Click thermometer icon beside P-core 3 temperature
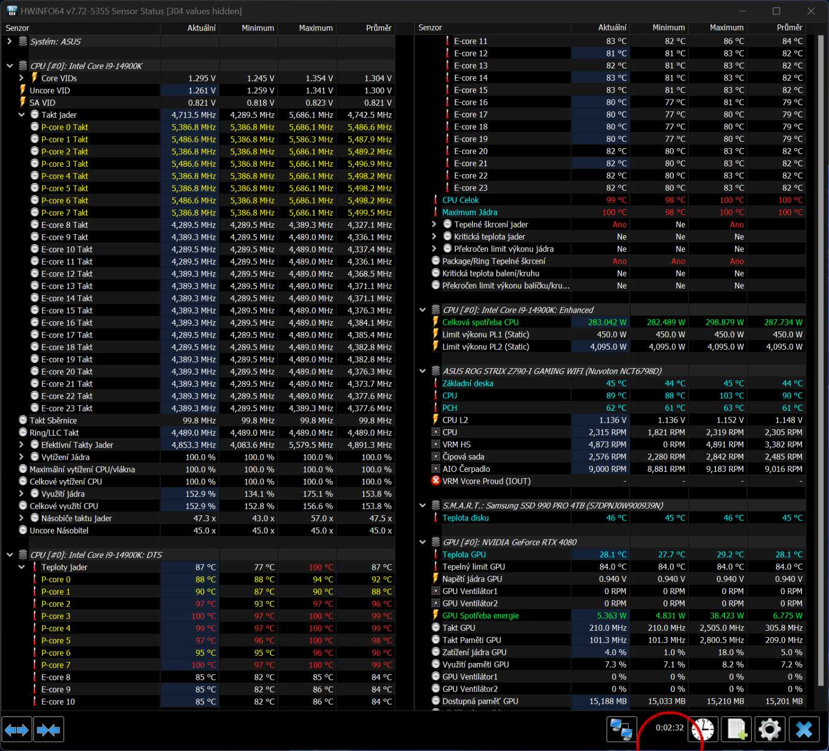The height and width of the screenshot is (751, 829). tap(35, 616)
